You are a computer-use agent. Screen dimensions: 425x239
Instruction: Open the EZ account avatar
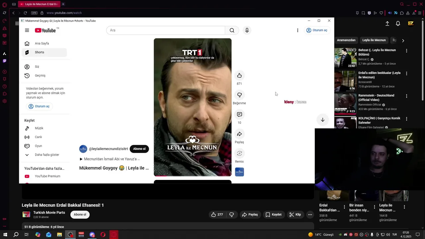(411, 24)
